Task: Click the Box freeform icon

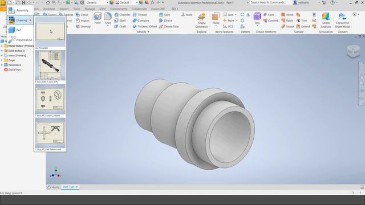Action: 257,17
